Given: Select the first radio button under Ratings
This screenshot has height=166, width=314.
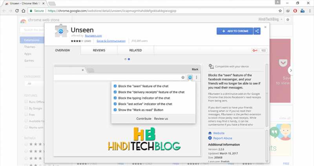Looking at the screenshot, I should coord(26,144).
